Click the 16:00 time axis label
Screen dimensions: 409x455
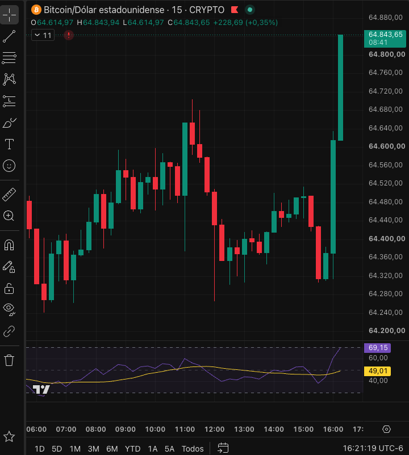tap(333, 429)
